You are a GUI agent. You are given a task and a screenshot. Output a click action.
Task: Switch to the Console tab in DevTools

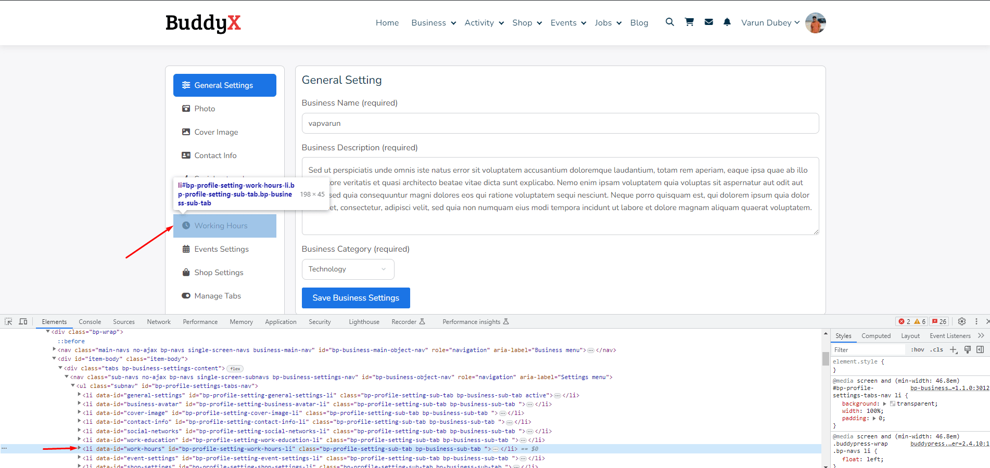click(90, 322)
